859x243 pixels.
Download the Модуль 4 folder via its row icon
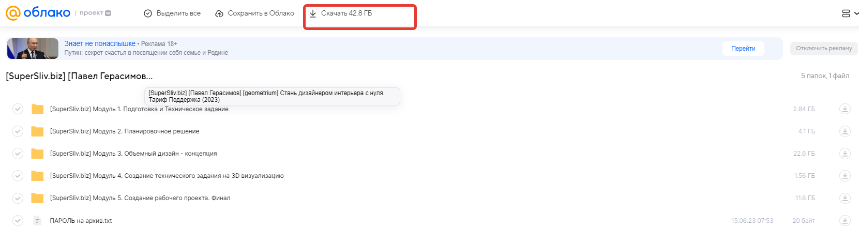[x=845, y=176]
